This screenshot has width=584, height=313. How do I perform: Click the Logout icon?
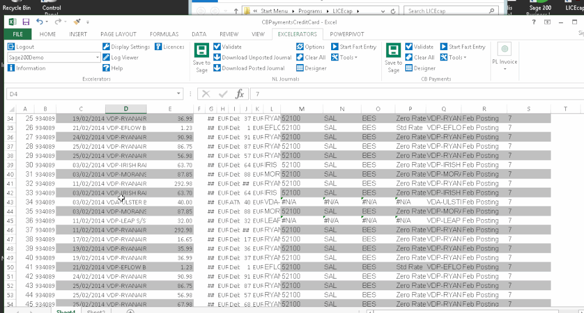[x=11, y=47]
